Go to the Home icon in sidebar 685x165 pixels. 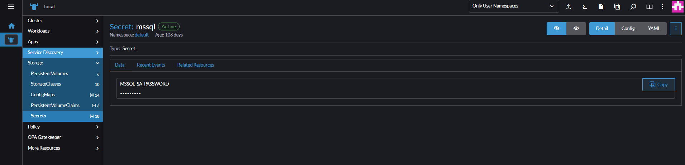pyautogui.click(x=11, y=26)
